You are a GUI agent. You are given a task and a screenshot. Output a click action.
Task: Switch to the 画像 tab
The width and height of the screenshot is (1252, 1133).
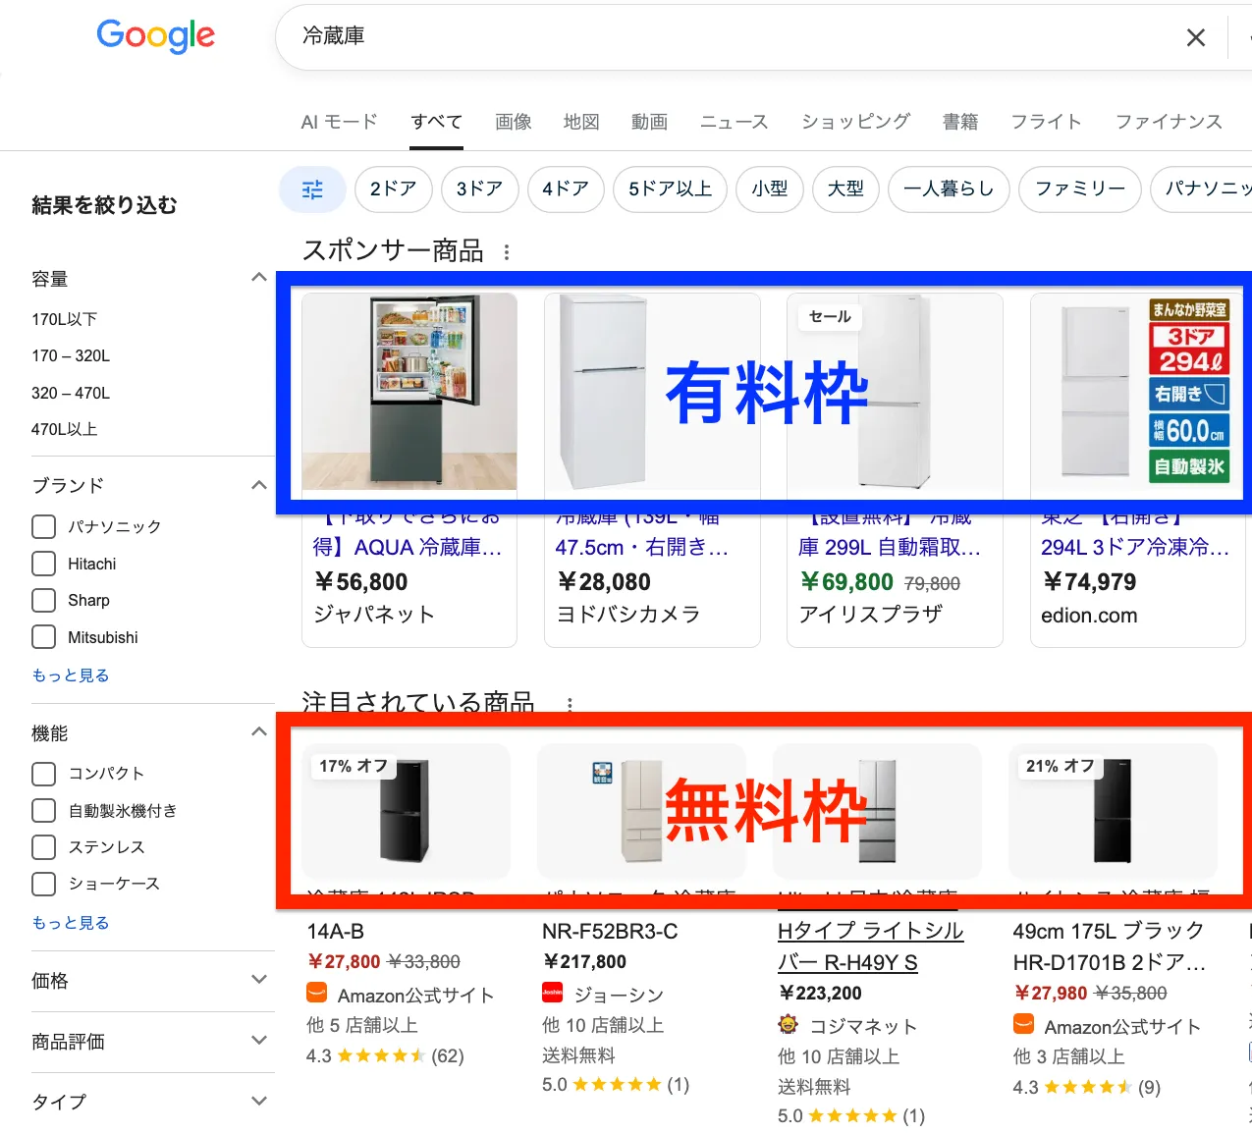coord(514,122)
